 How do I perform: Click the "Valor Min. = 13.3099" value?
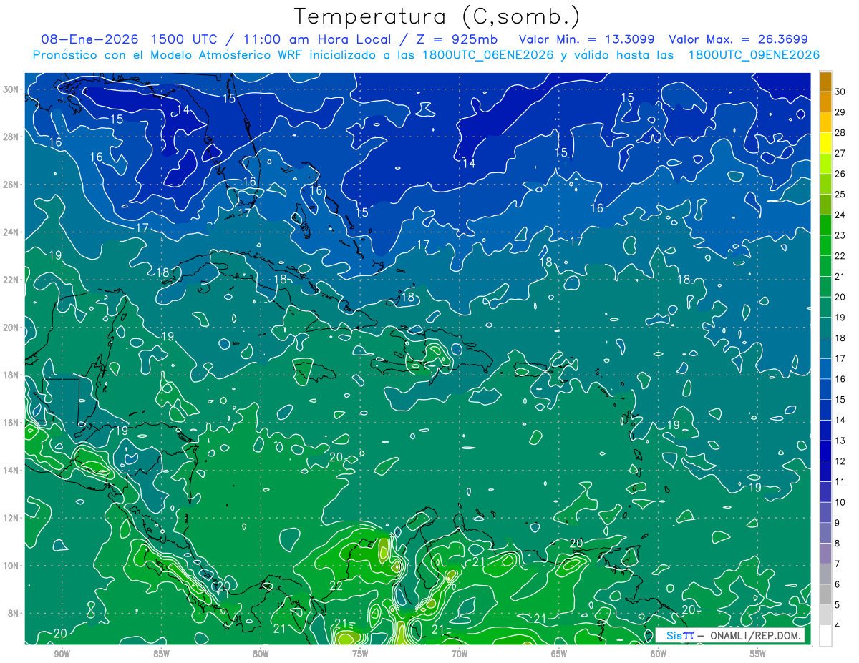(x=586, y=39)
